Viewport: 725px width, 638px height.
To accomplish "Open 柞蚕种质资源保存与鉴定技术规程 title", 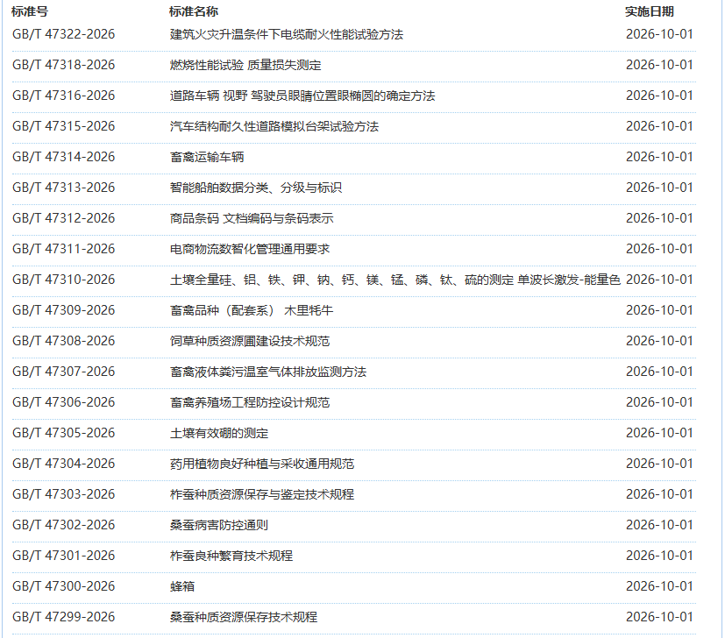I will click(x=262, y=494).
